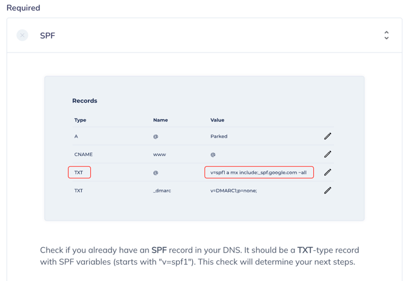The width and height of the screenshot is (406, 281).
Task: Click edit pencil for the SPF TXT record
Action: click(327, 173)
